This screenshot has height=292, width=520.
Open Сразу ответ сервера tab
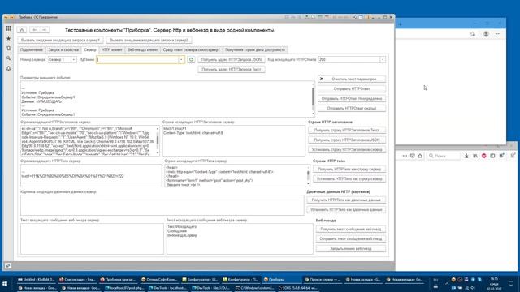(x=192, y=49)
